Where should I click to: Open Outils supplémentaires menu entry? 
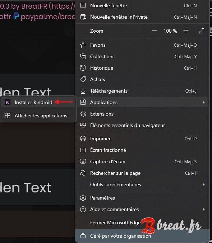pos(142,184)
